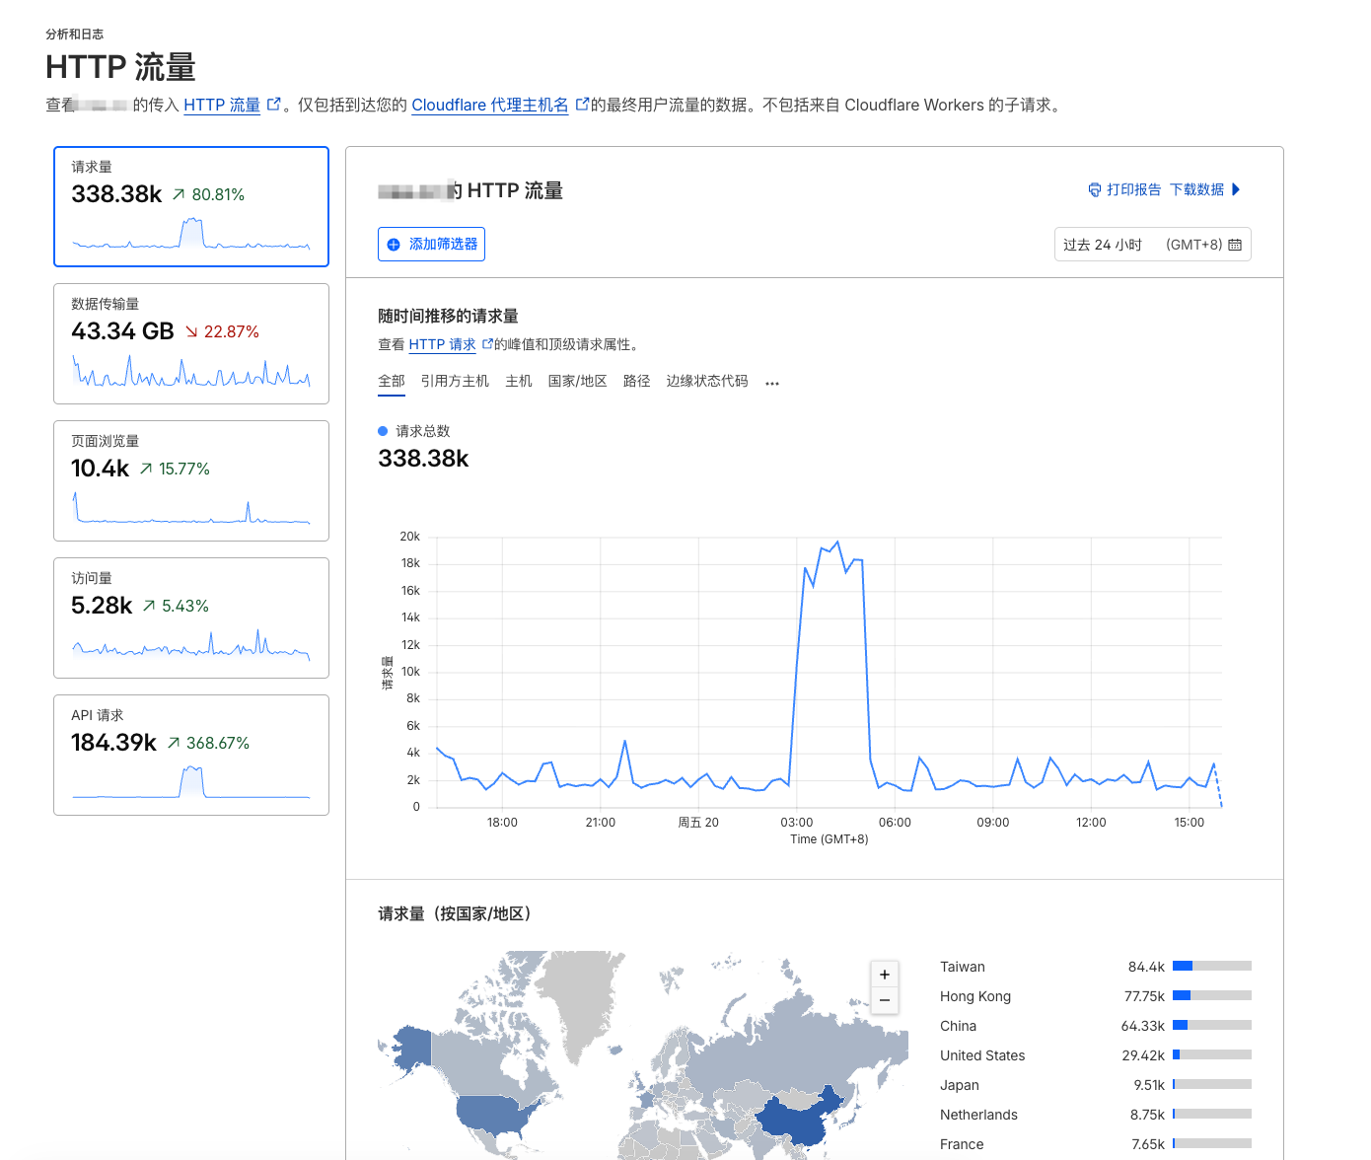Click the 29.42k value for United States

[x=1143, y=1055]
